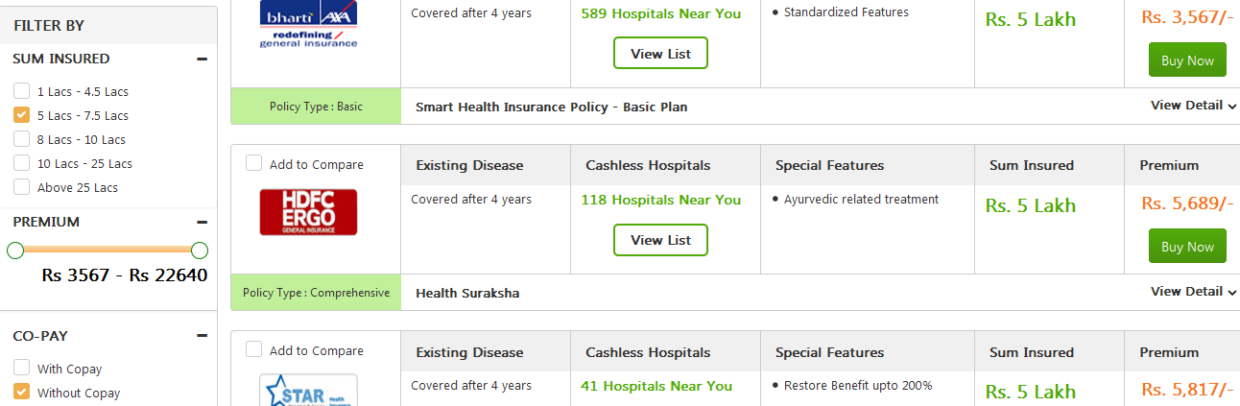View List of 118 HDFC hospitals
Viewport: 1240px width, 406px height.
pos(660,240)
